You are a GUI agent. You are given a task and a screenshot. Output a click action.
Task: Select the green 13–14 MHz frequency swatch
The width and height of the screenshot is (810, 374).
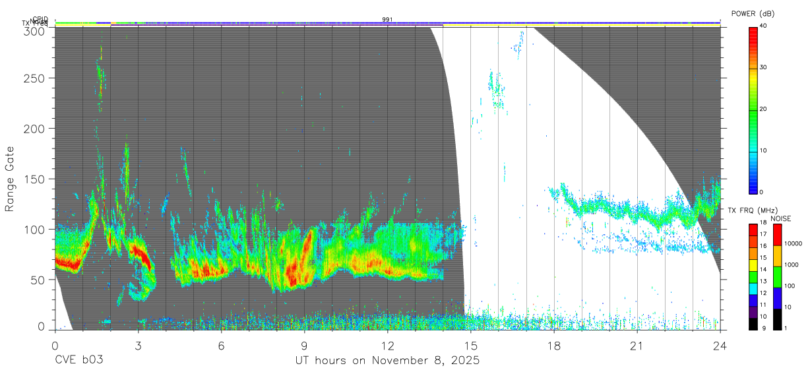pyautogui.click(x=753, y=276)
